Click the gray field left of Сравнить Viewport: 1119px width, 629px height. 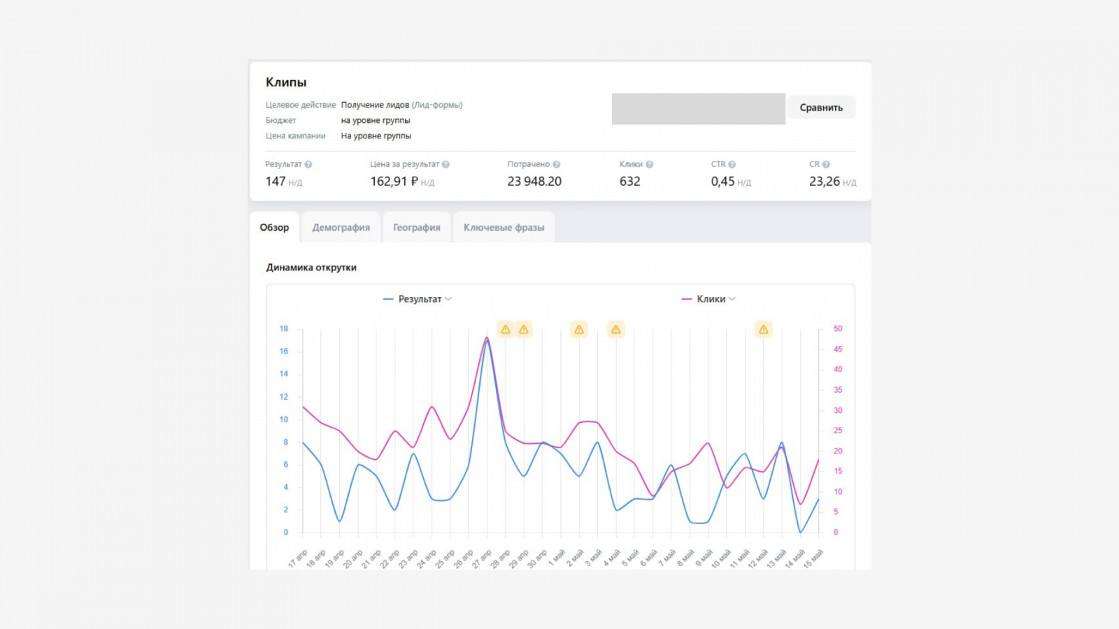coord(698,109)
